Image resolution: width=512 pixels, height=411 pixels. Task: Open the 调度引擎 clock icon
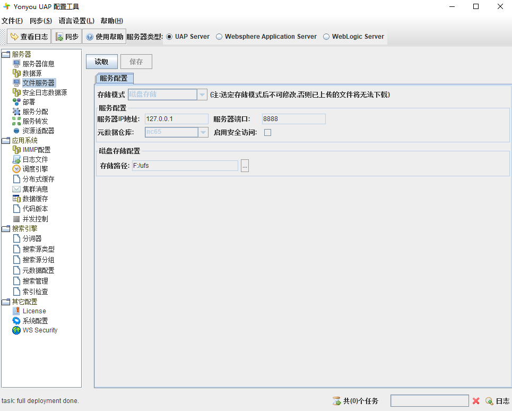[x=16, y=169]
